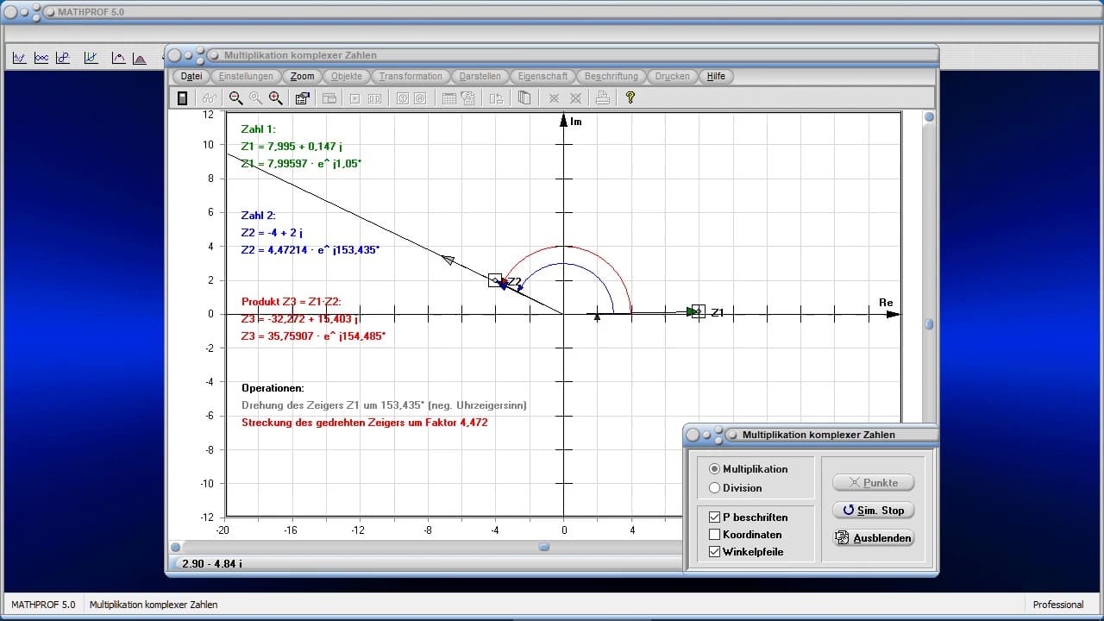Image resolution: width=1104 pixels, height=621 pixels.
Task: Click the first function graph icon in main toolbar
Action: [19, 59]
